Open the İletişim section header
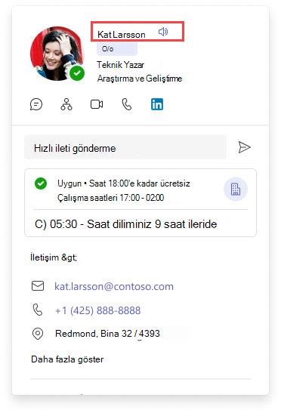Screen dimensions: 281x413 coord(54,257)
